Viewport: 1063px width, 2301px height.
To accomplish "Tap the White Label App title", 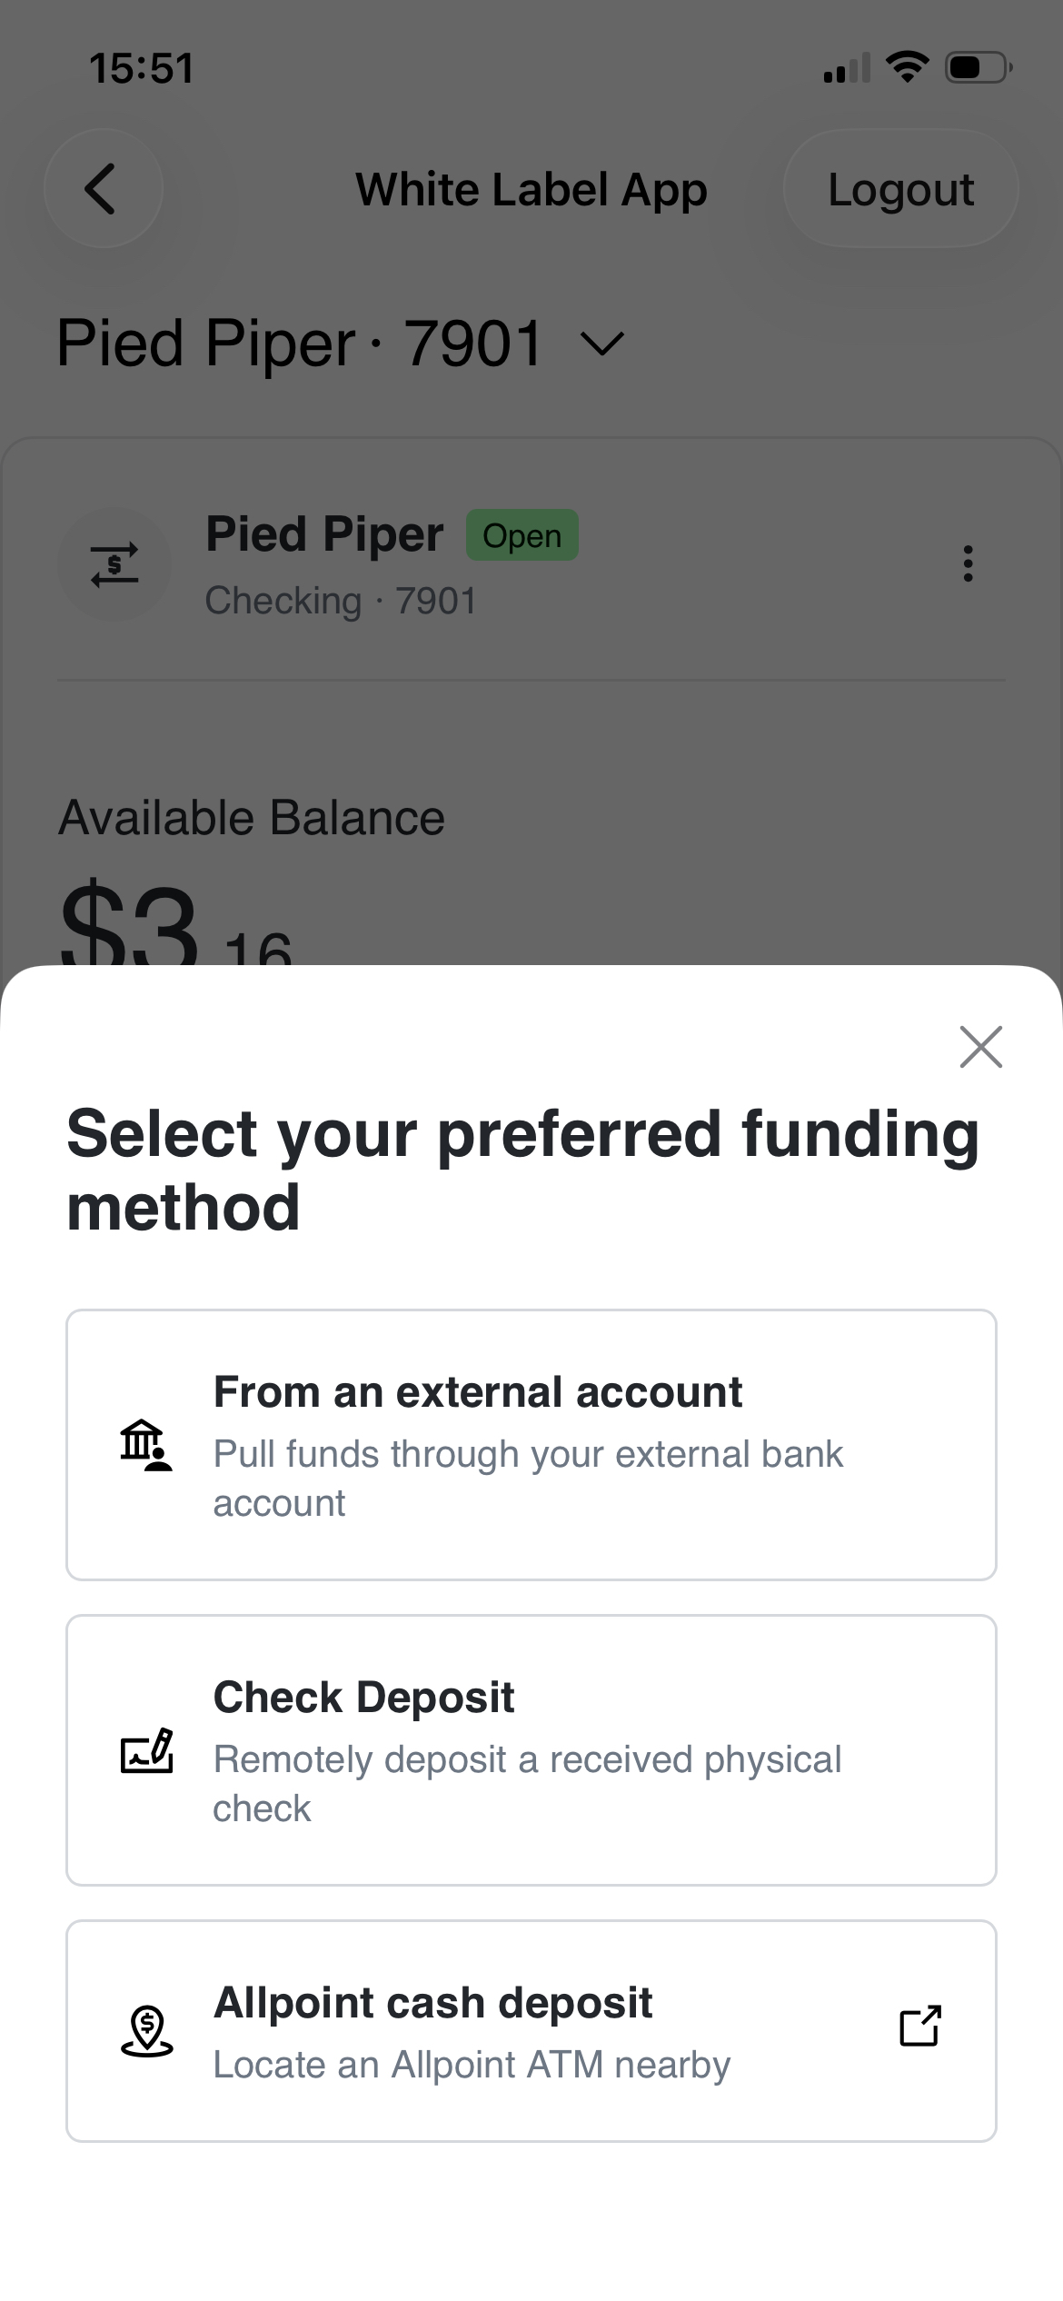I will click(x=531, y=189).
